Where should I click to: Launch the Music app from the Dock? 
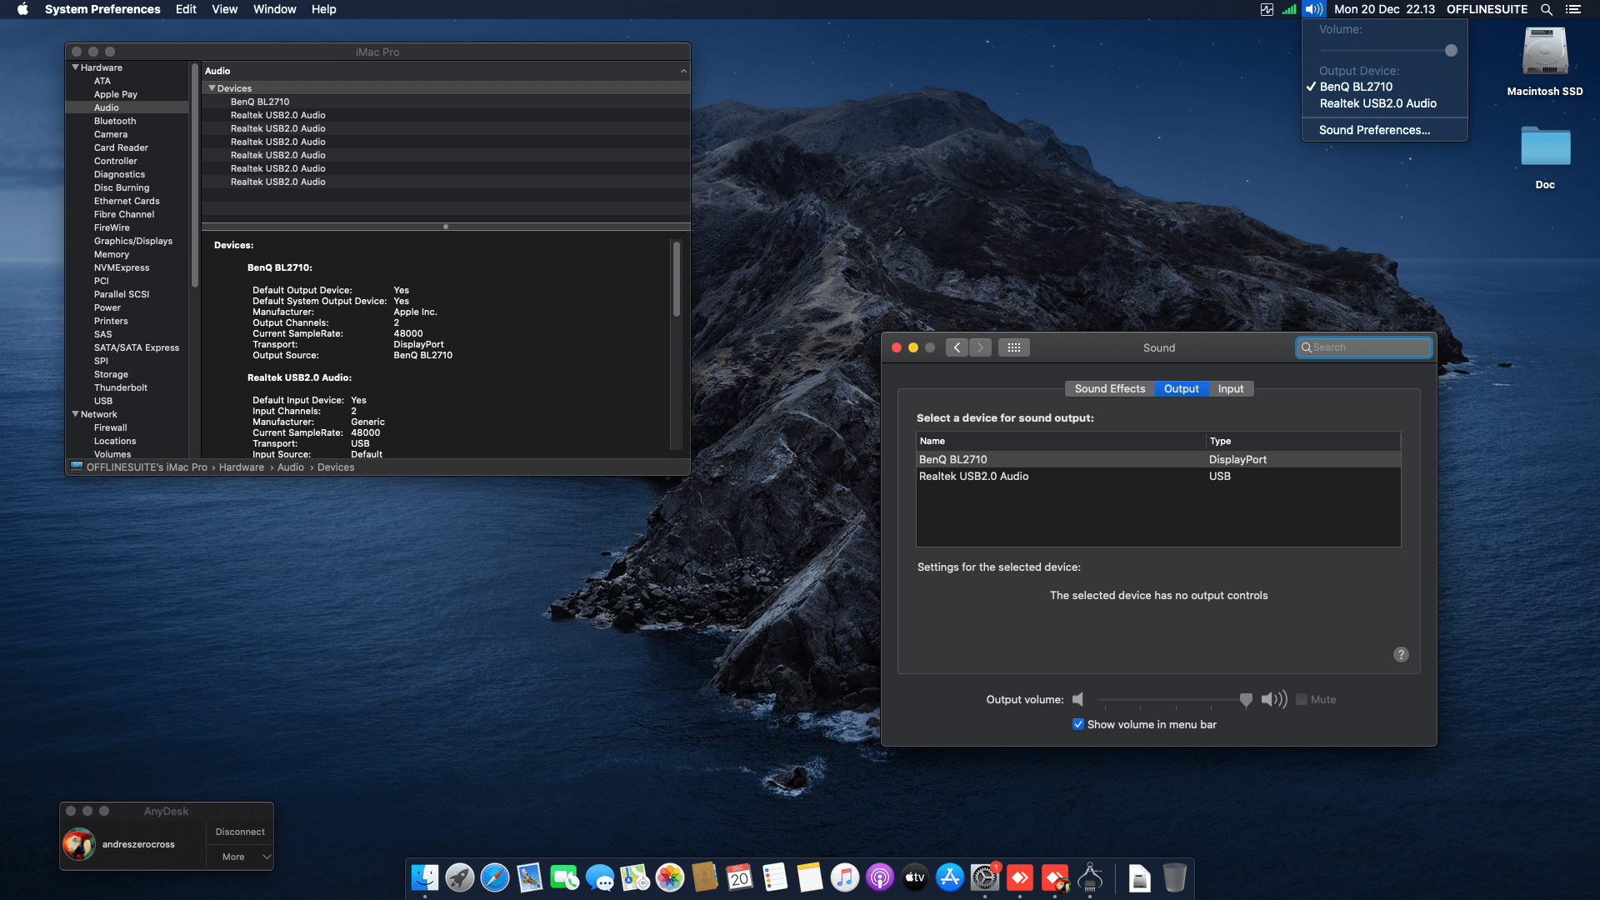(845, 877)
